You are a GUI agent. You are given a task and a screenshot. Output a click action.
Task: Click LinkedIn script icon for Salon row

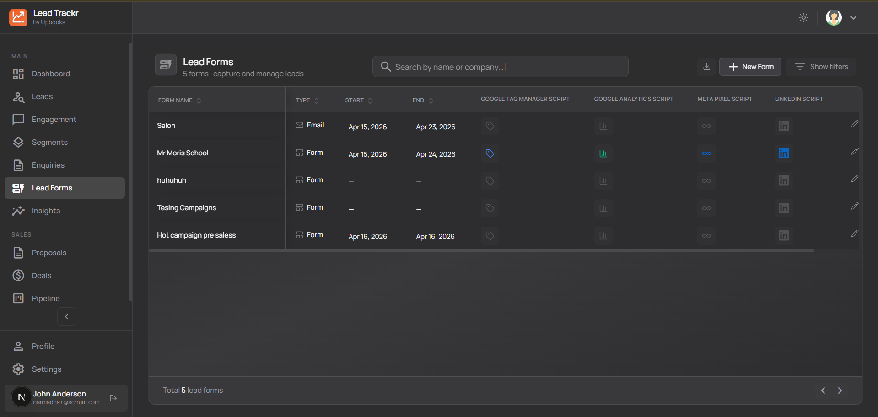(783, 126)
